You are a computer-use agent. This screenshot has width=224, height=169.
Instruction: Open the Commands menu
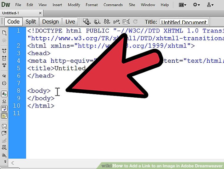coord(113,5)
